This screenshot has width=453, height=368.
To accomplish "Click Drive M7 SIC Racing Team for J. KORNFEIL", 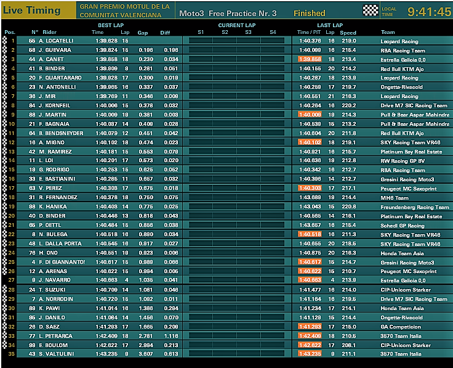I will click(414, 105).
